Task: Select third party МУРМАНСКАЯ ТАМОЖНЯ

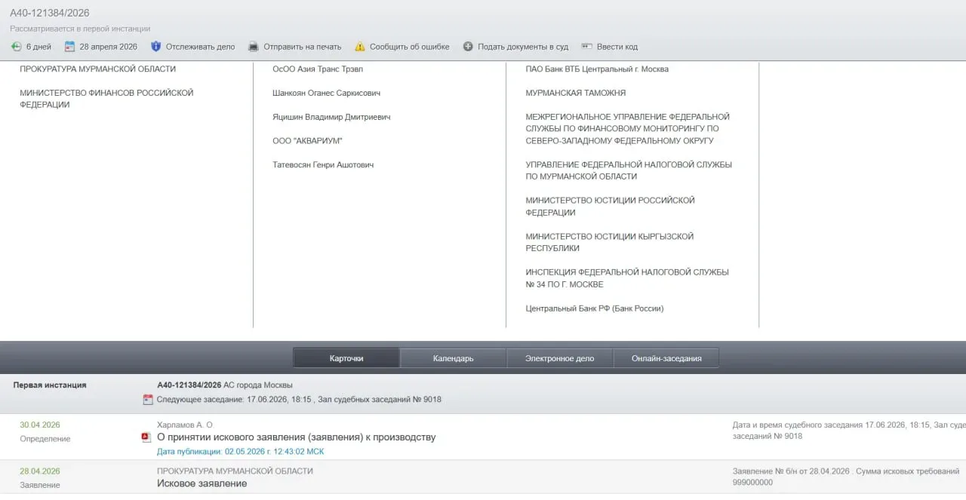Action: 576,93
